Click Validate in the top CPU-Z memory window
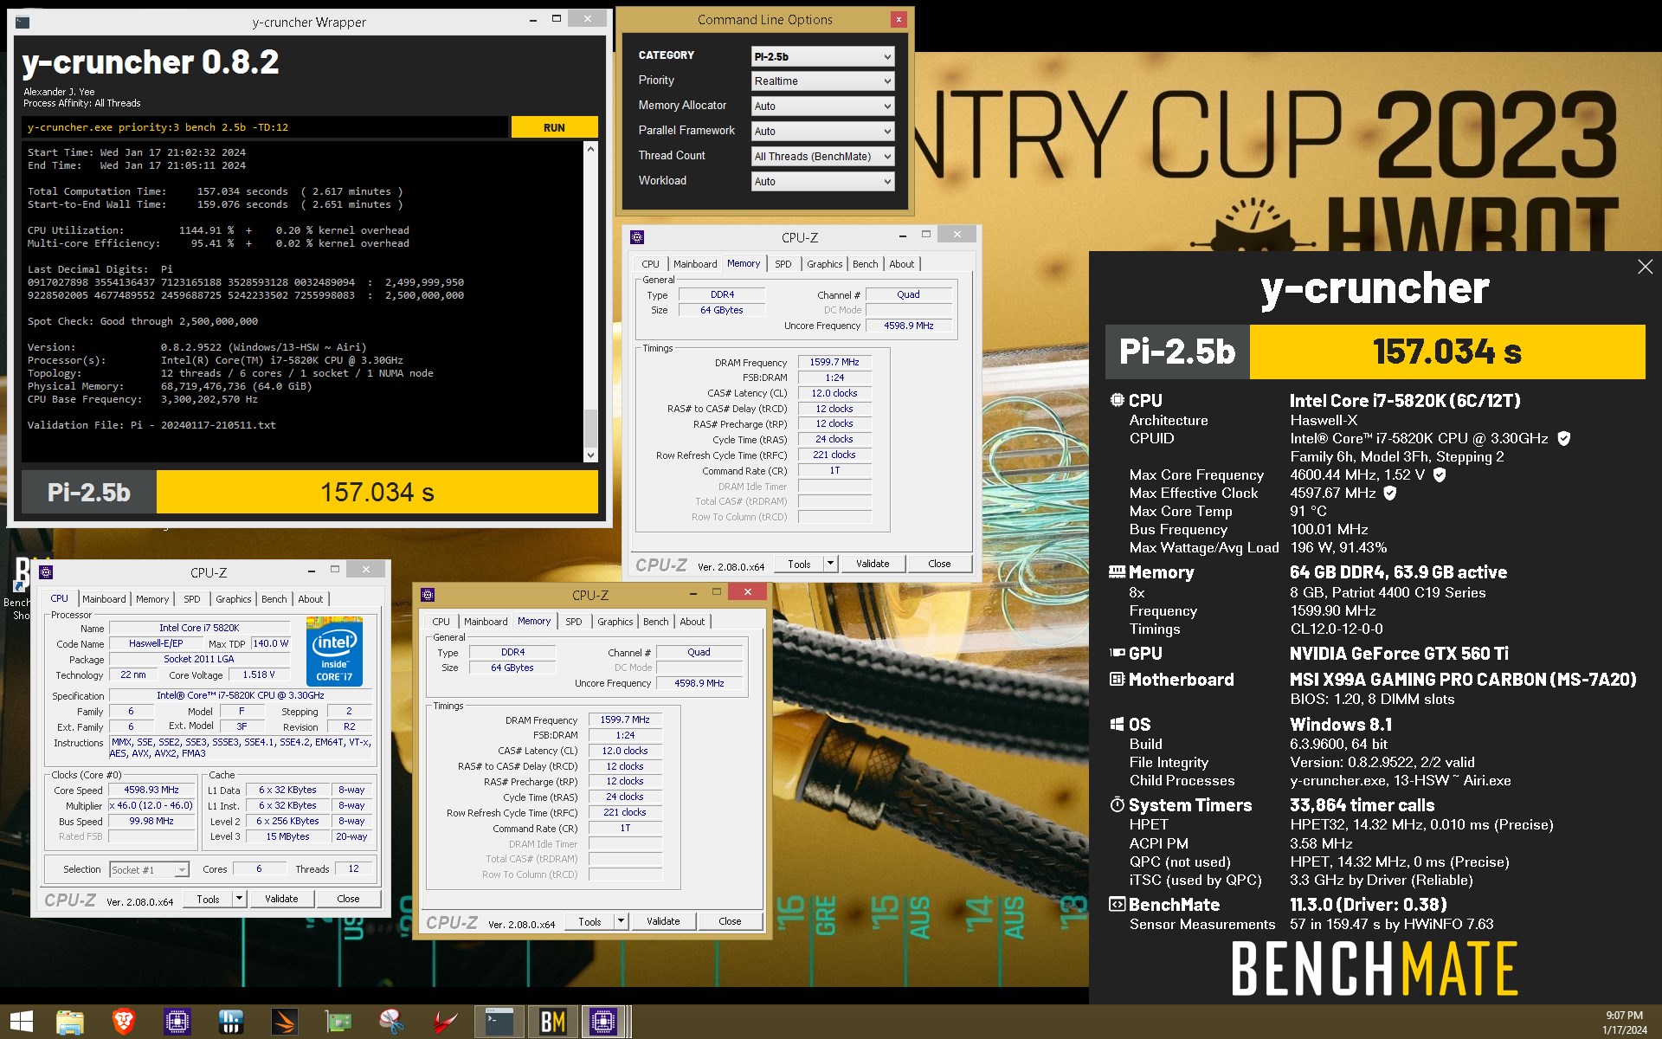1662x1039 pixels. pyautogui.click(x=873, y=564)
